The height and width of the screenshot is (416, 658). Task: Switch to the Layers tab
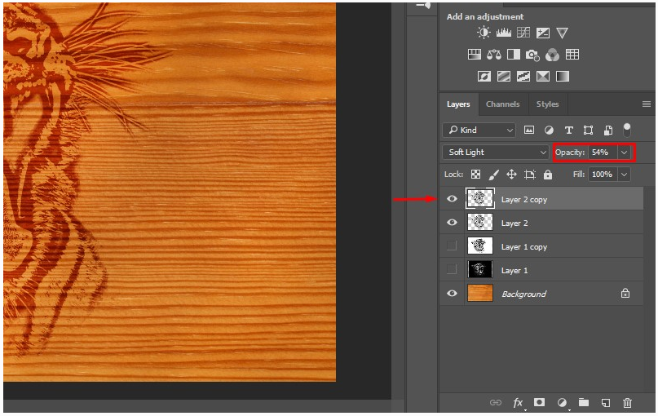tap(458, 104)
